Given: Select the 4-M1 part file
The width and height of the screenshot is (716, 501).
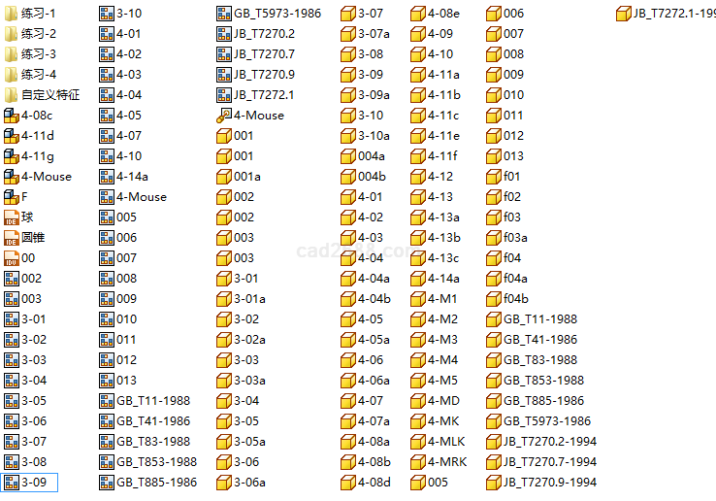Looking at the screenshot, I should coord(441,299).
